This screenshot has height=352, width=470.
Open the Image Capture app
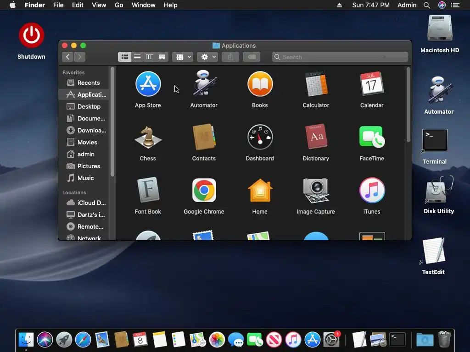[x=316, y=190]
